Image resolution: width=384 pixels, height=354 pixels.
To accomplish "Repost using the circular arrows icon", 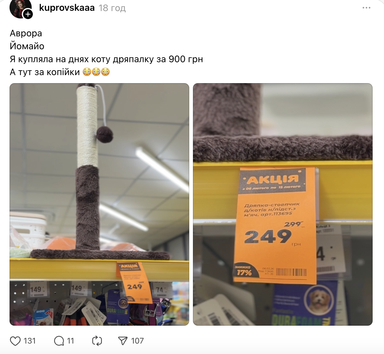I will pyautogui.click(x=97, y=341).
